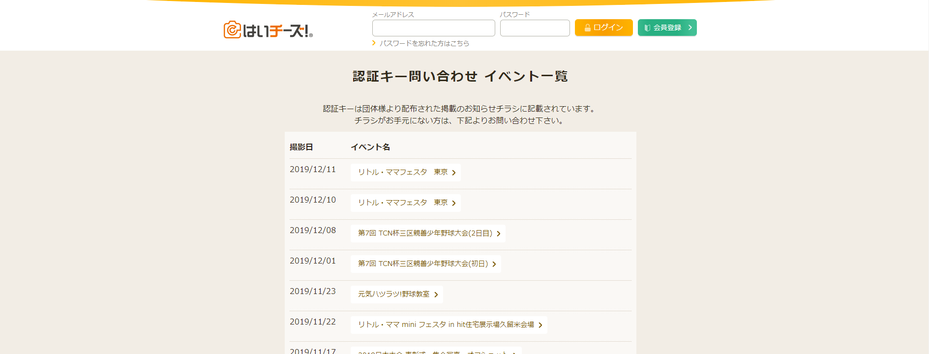The image size is (929, 354).
Task: Click the beginner leaf icon on 会員登録
Action: click(x=647, y=28)
